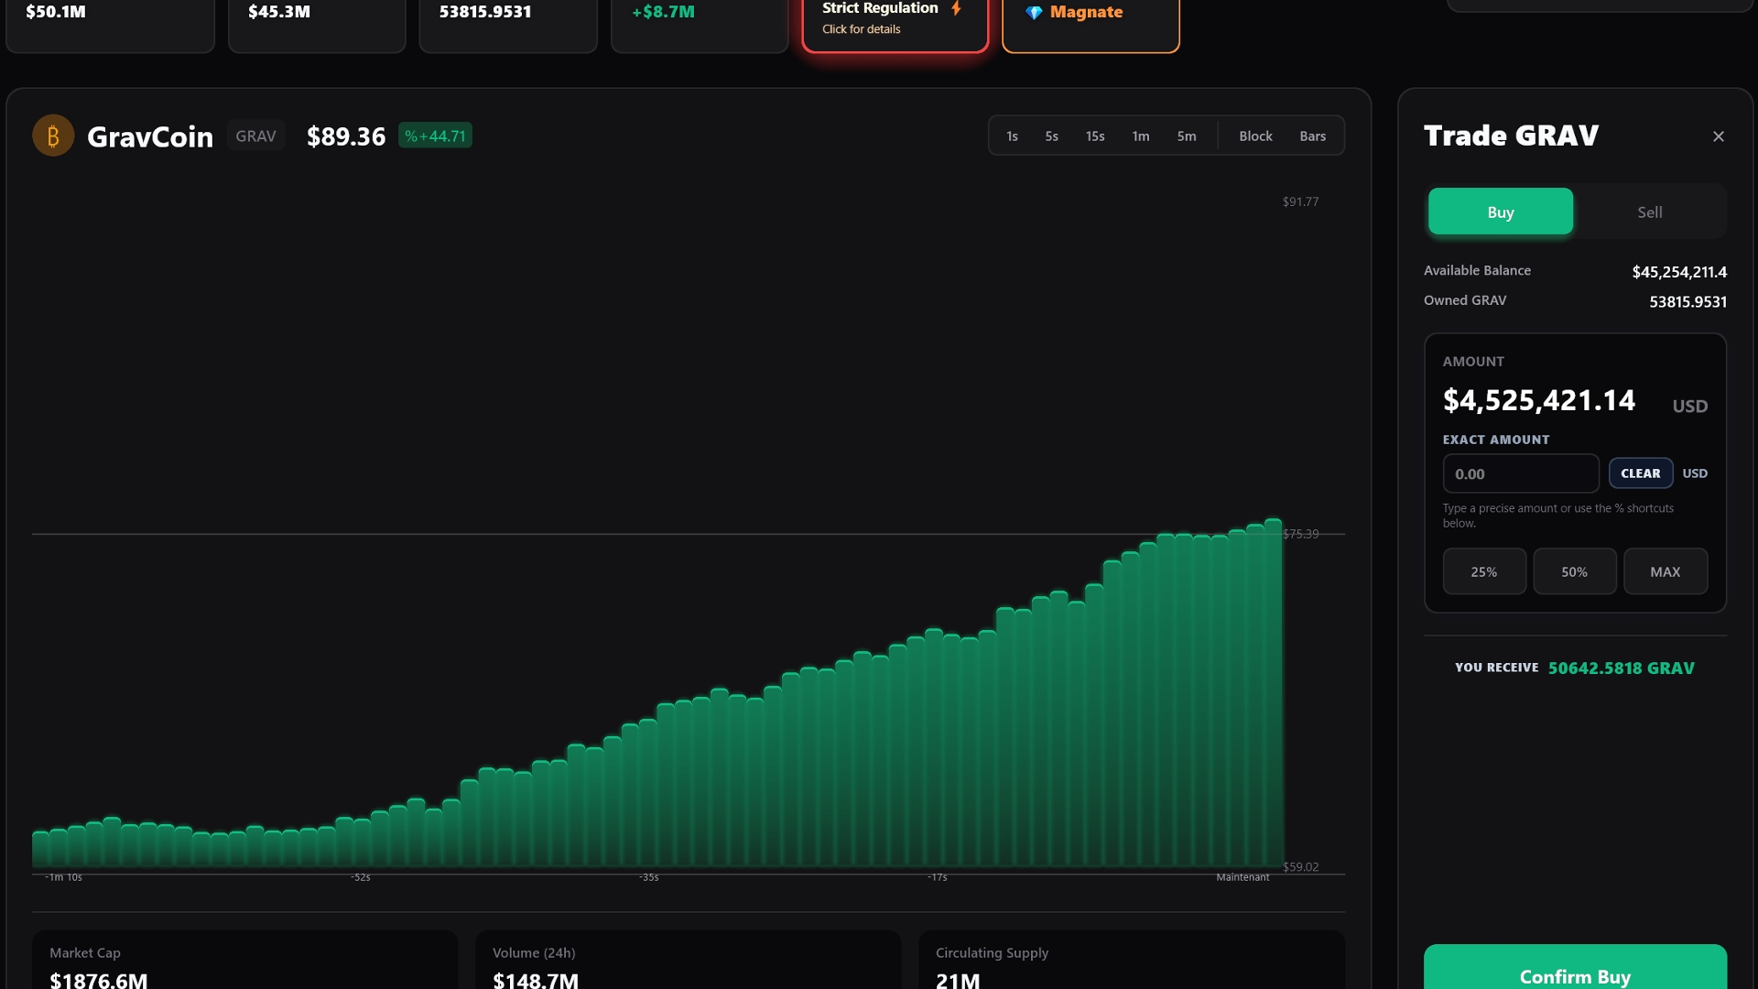Close the Trade GRAV panel
Screen dimensions: 1758x989
coord(1718,136)
